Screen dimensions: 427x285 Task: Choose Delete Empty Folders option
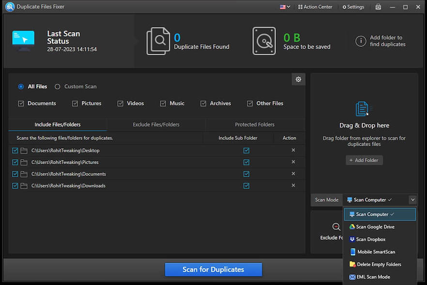pos(380,264)
